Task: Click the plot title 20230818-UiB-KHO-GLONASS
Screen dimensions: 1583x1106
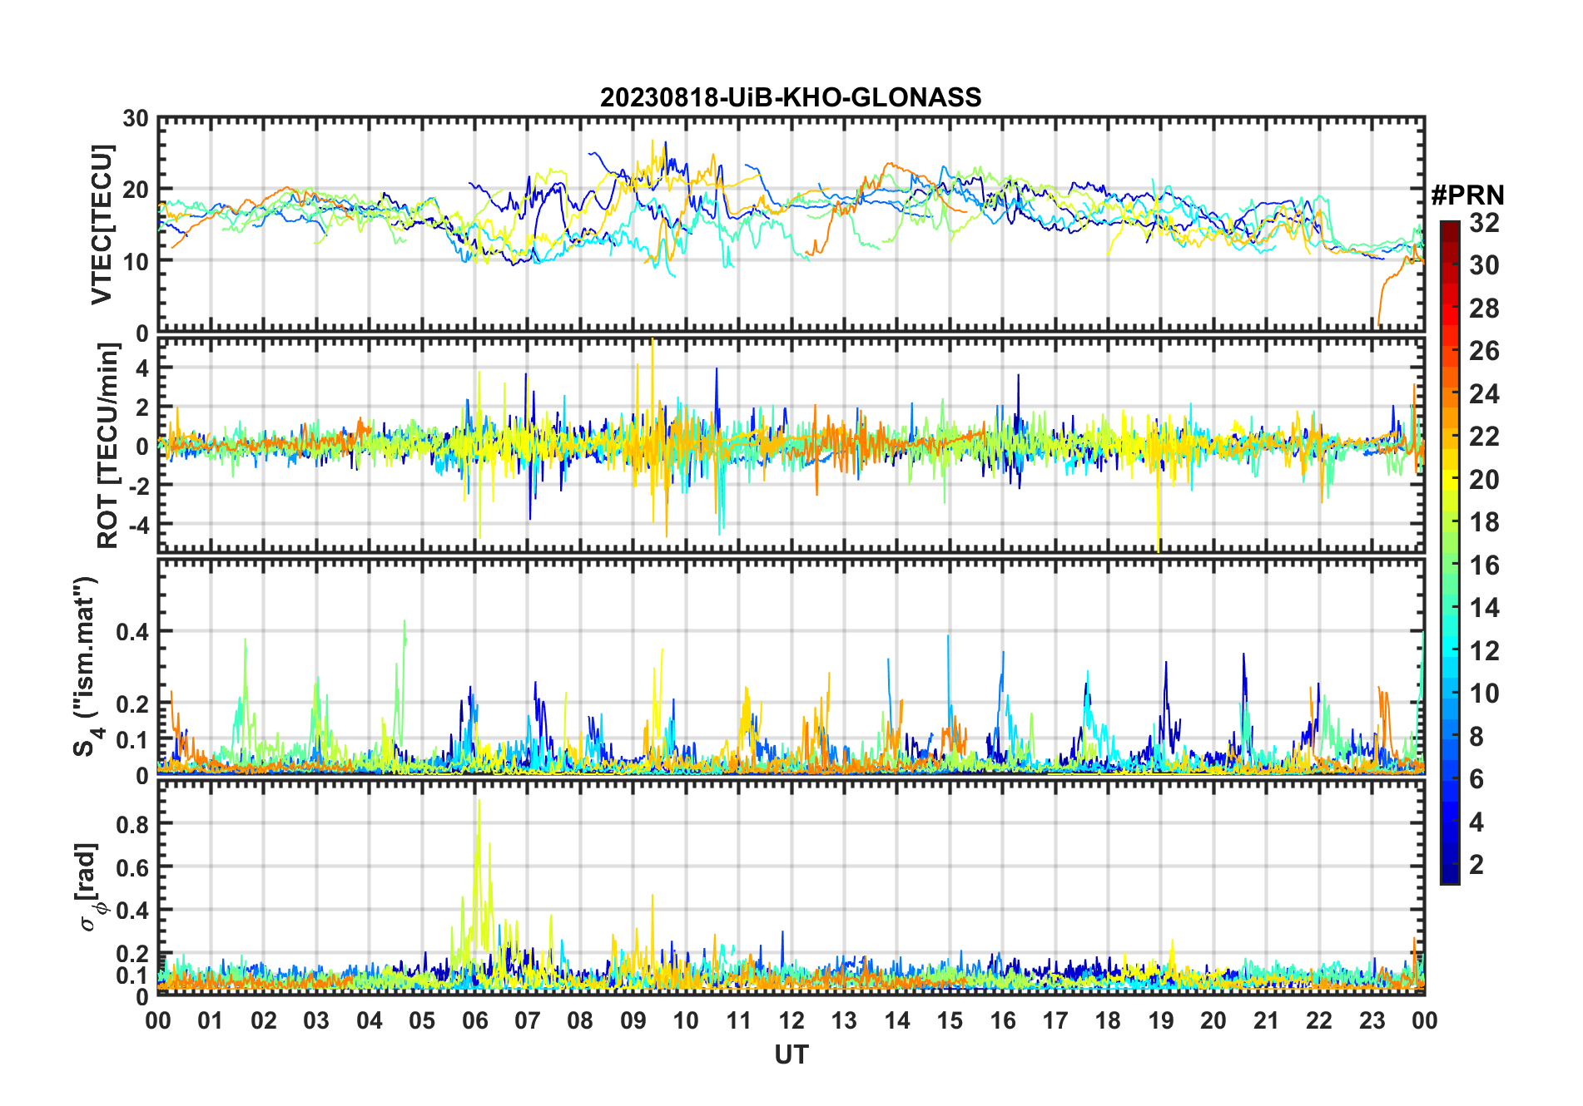Action: pos(791,98)
